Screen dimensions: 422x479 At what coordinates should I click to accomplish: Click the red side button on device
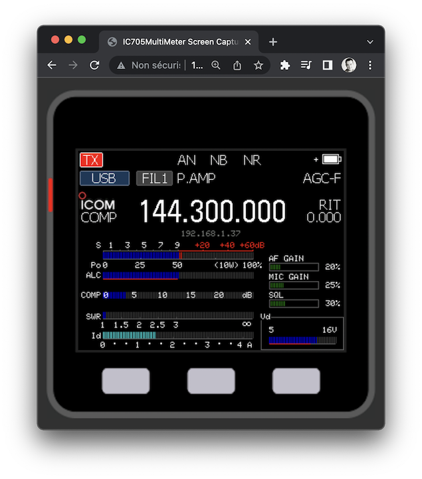click(51, 195)
